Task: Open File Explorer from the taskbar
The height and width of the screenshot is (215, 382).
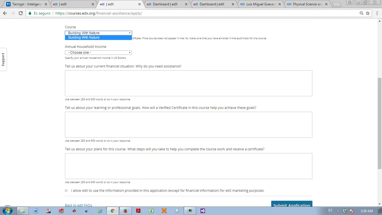Action: point(23,211)
